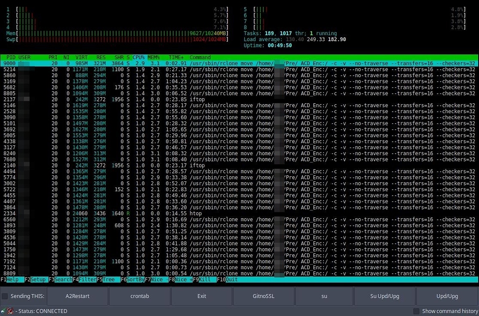The width and height of the screenshot is (479, 316).
Task: Enable Show command history checkbox
Action: 416,311
